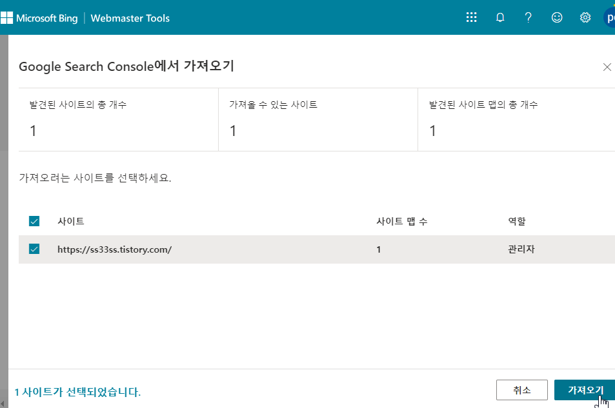Select the highlighted site table row

[x=258, y=249]
